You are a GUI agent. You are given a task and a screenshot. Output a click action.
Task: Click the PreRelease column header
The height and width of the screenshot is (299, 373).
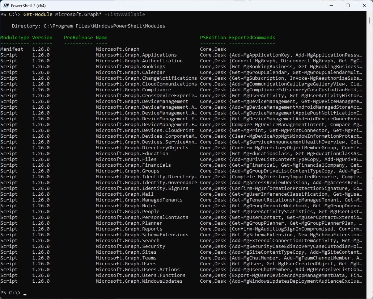pos(79,38)
